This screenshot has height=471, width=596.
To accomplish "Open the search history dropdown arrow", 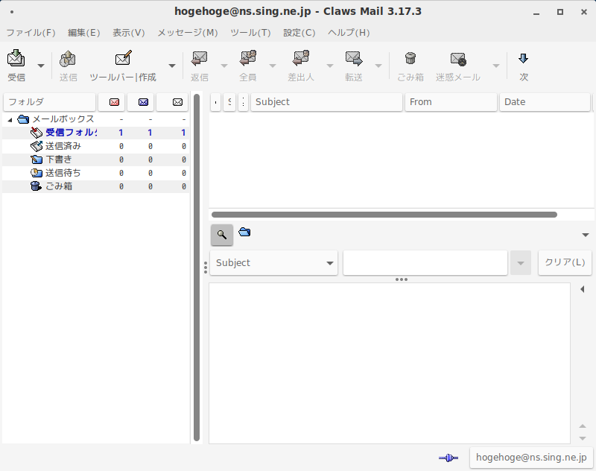I will coord(521,262).
